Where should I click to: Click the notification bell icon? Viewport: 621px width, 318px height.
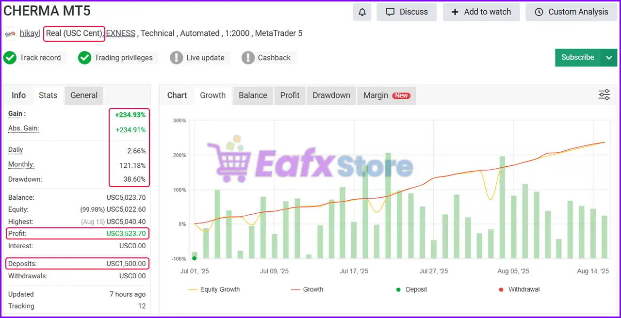pos(362,12)
